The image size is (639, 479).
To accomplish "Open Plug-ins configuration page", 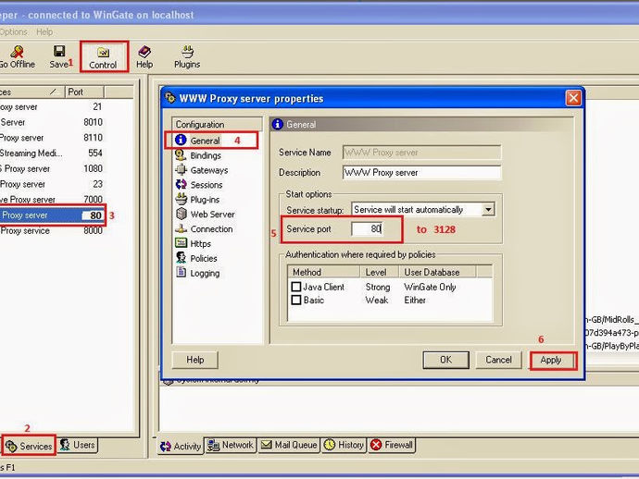I will 197,200.
